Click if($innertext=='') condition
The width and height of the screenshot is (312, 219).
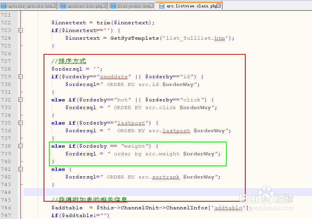[82, 30]
